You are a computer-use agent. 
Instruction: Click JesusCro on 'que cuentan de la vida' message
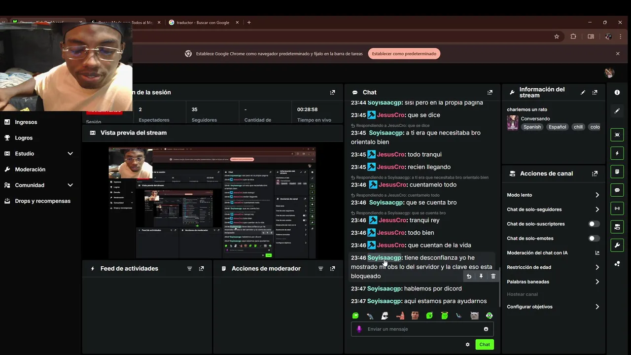(391, 245)
